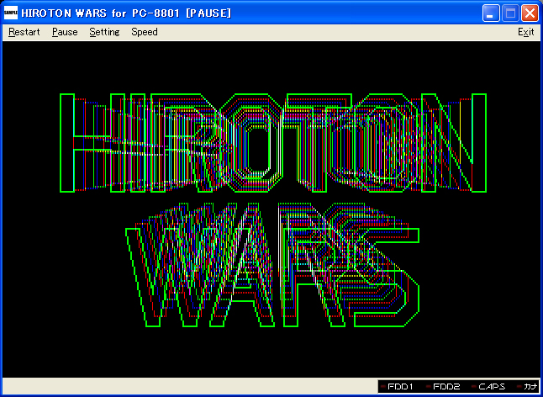Toggle the カナ kana indicator
Viewport: 543px width, 397px height.
point(528,387)
